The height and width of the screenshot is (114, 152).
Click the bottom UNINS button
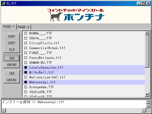click(12, 80)
